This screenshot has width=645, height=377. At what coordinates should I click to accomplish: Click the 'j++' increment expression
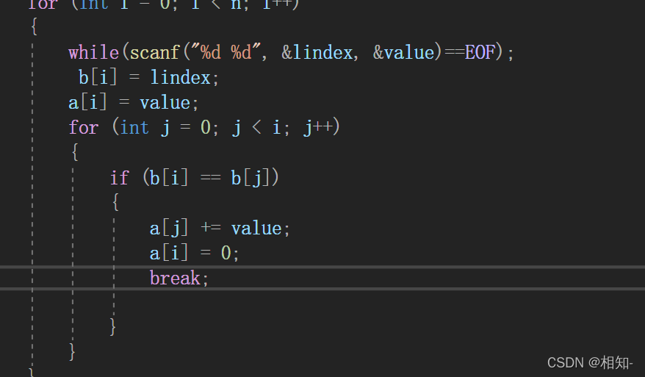318,127
